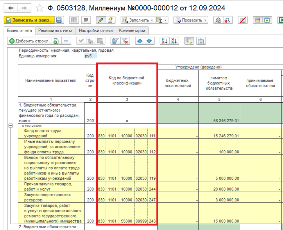Click 'Добавить строку' button
Viewport: 283px width, 230px height.
coord(29,41)
